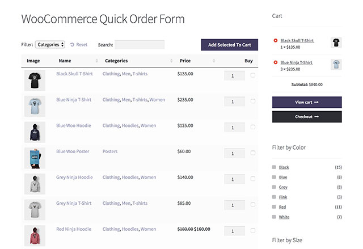Sort table by Price column arrows

point(214,61)
